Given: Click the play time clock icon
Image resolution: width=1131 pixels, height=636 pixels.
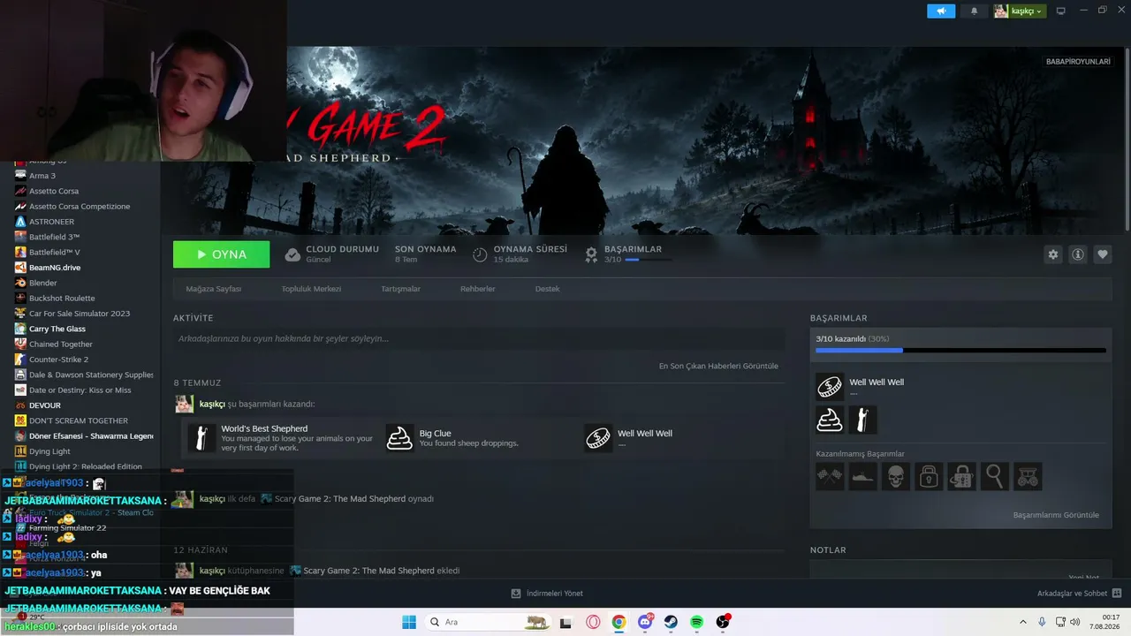Looking at the screenshot, I should click(480, 254).
